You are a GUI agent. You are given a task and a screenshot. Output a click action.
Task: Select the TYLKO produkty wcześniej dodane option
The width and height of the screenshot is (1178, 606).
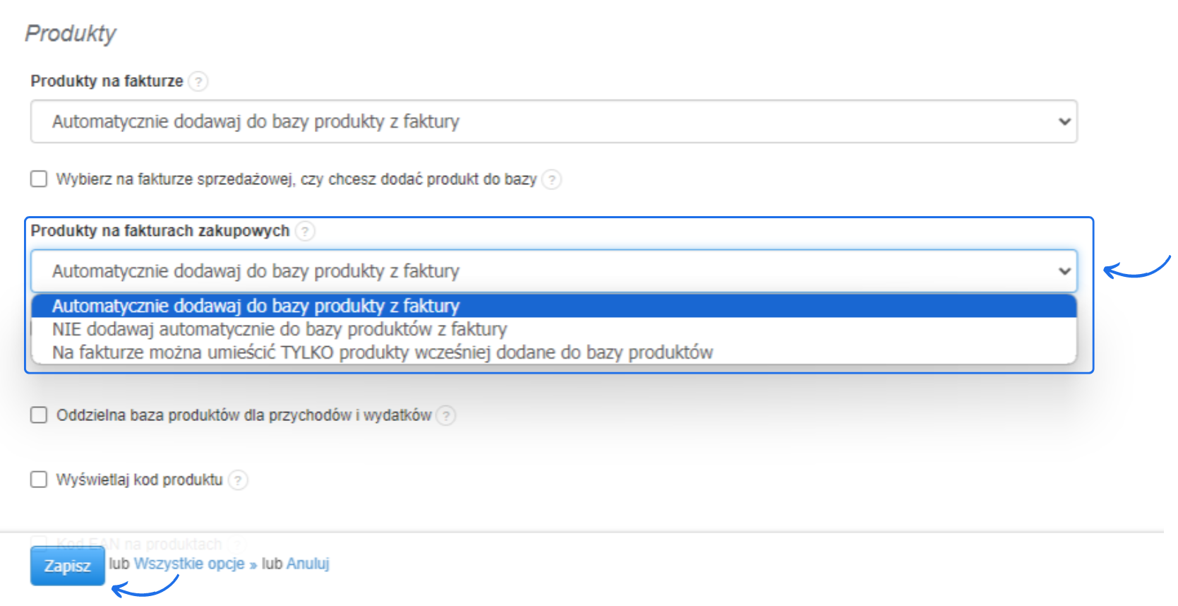382,352
